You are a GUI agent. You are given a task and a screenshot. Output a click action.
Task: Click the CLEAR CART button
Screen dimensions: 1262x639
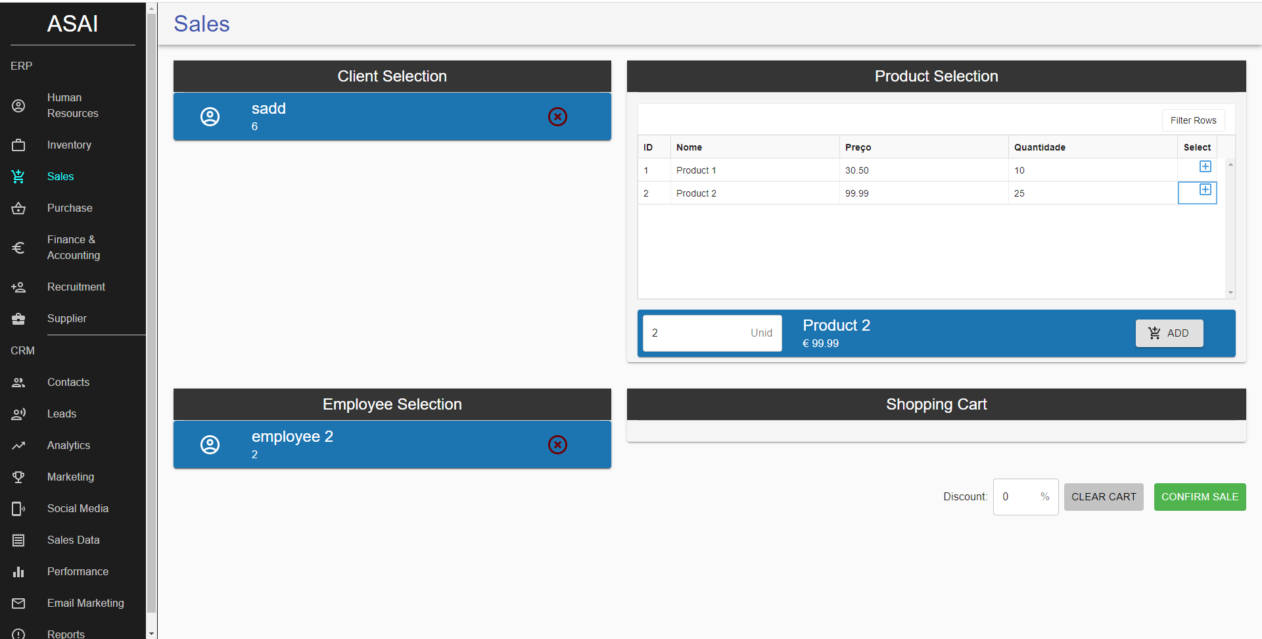point(1104,497)
